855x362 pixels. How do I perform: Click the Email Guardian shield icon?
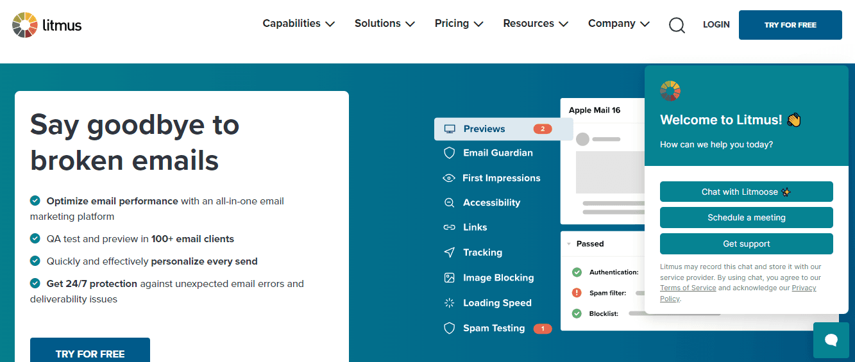click(x=450, y=153)
